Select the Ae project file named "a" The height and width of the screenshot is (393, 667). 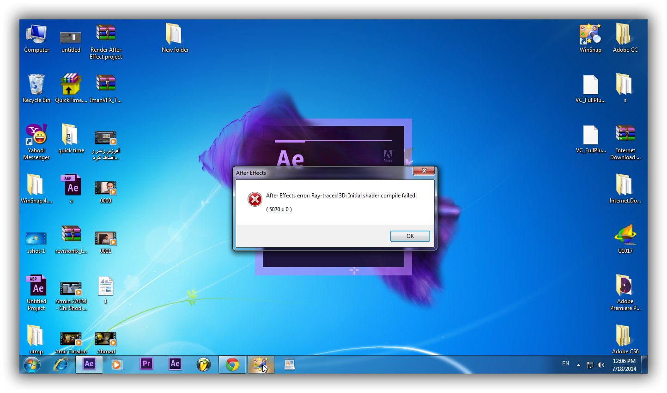pos(71,189)
